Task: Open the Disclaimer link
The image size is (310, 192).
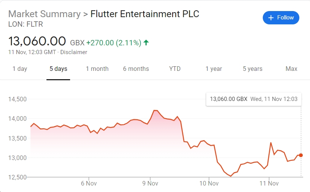Action: click(x=74, y=52)
